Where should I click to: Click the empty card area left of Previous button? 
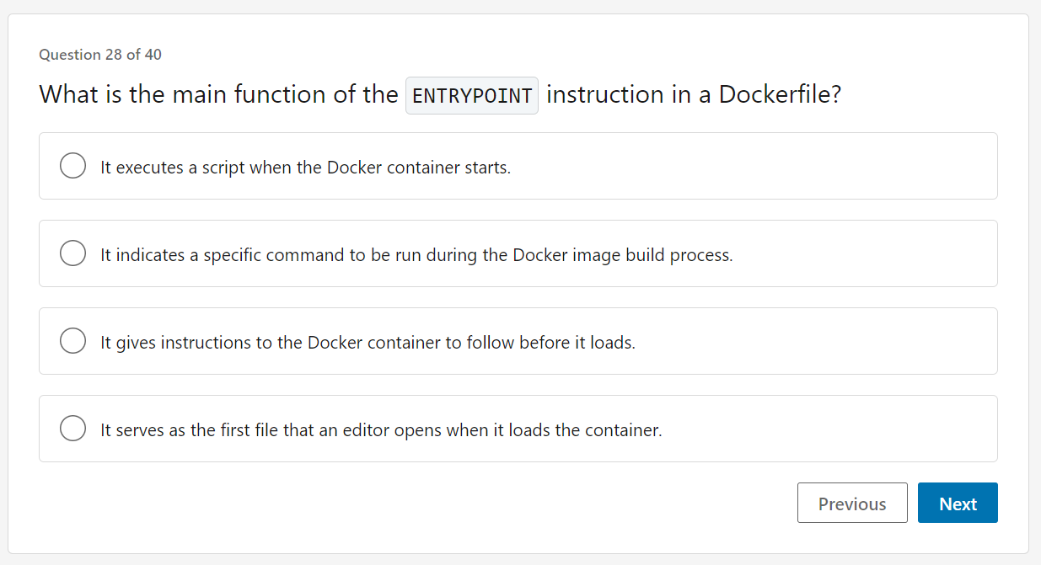click(x=421, y=503)
